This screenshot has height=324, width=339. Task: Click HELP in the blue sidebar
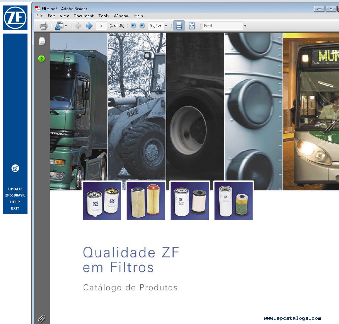tap(15, 202)
